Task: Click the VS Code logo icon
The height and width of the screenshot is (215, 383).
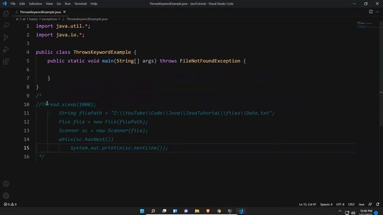Action: click(x=4, y=4)
